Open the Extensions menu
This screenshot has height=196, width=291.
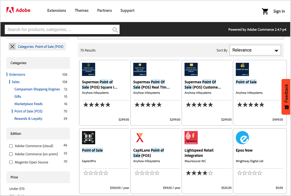pos(57,11)
